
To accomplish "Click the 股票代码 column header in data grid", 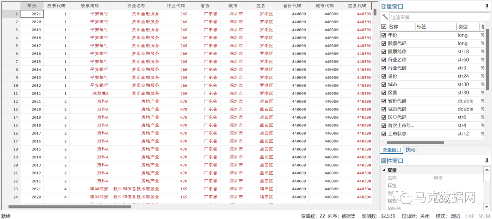I will [x=56, y=6].
